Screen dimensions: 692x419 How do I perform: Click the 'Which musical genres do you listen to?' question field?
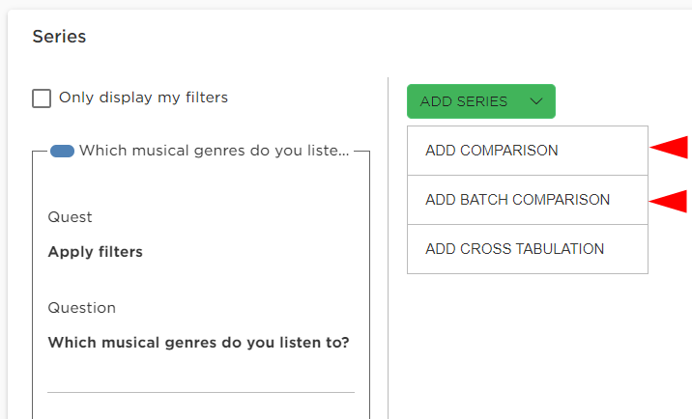198,343
